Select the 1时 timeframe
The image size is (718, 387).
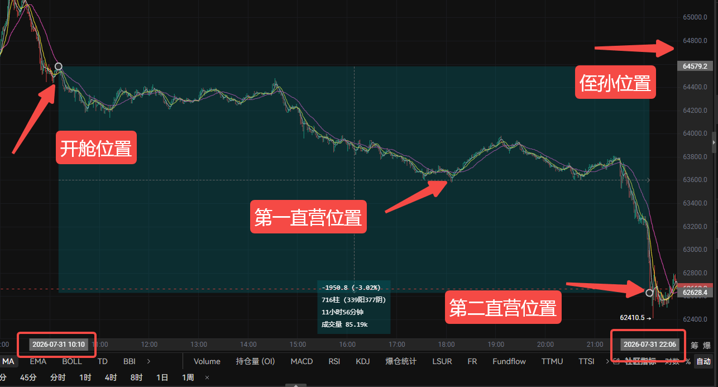pos(85,378)
